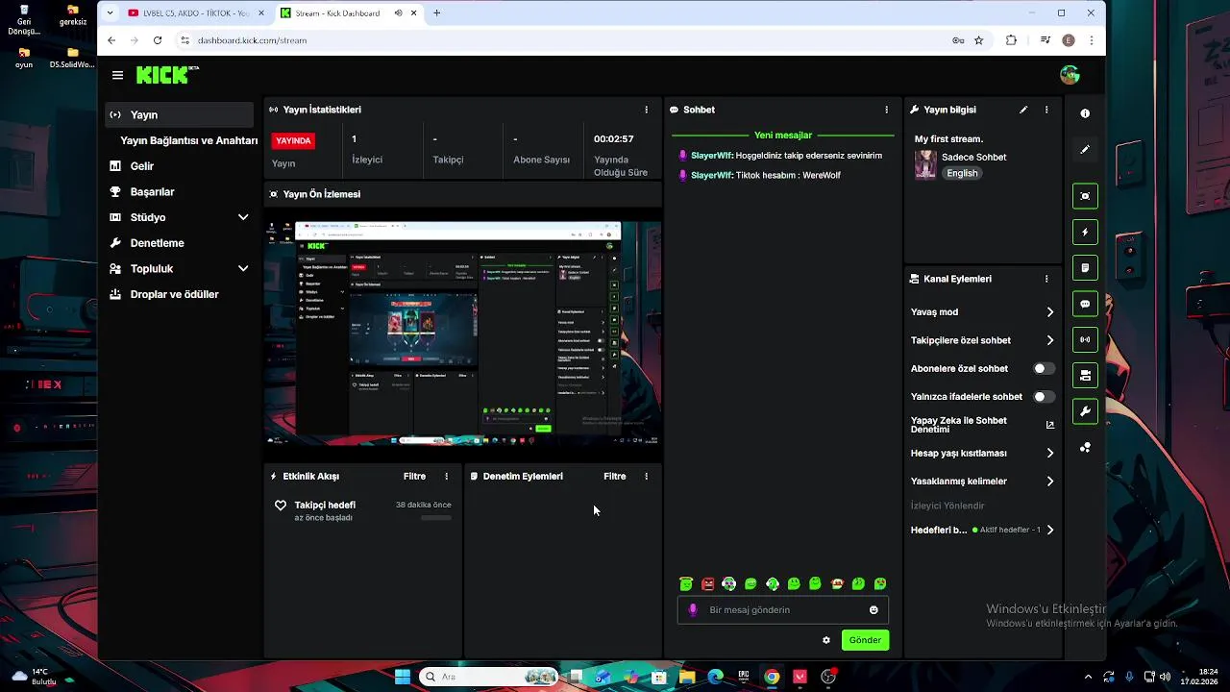
Task: Toggle the lightning activity feed icon in the right sidebar
Action: tap(1085, 232)
